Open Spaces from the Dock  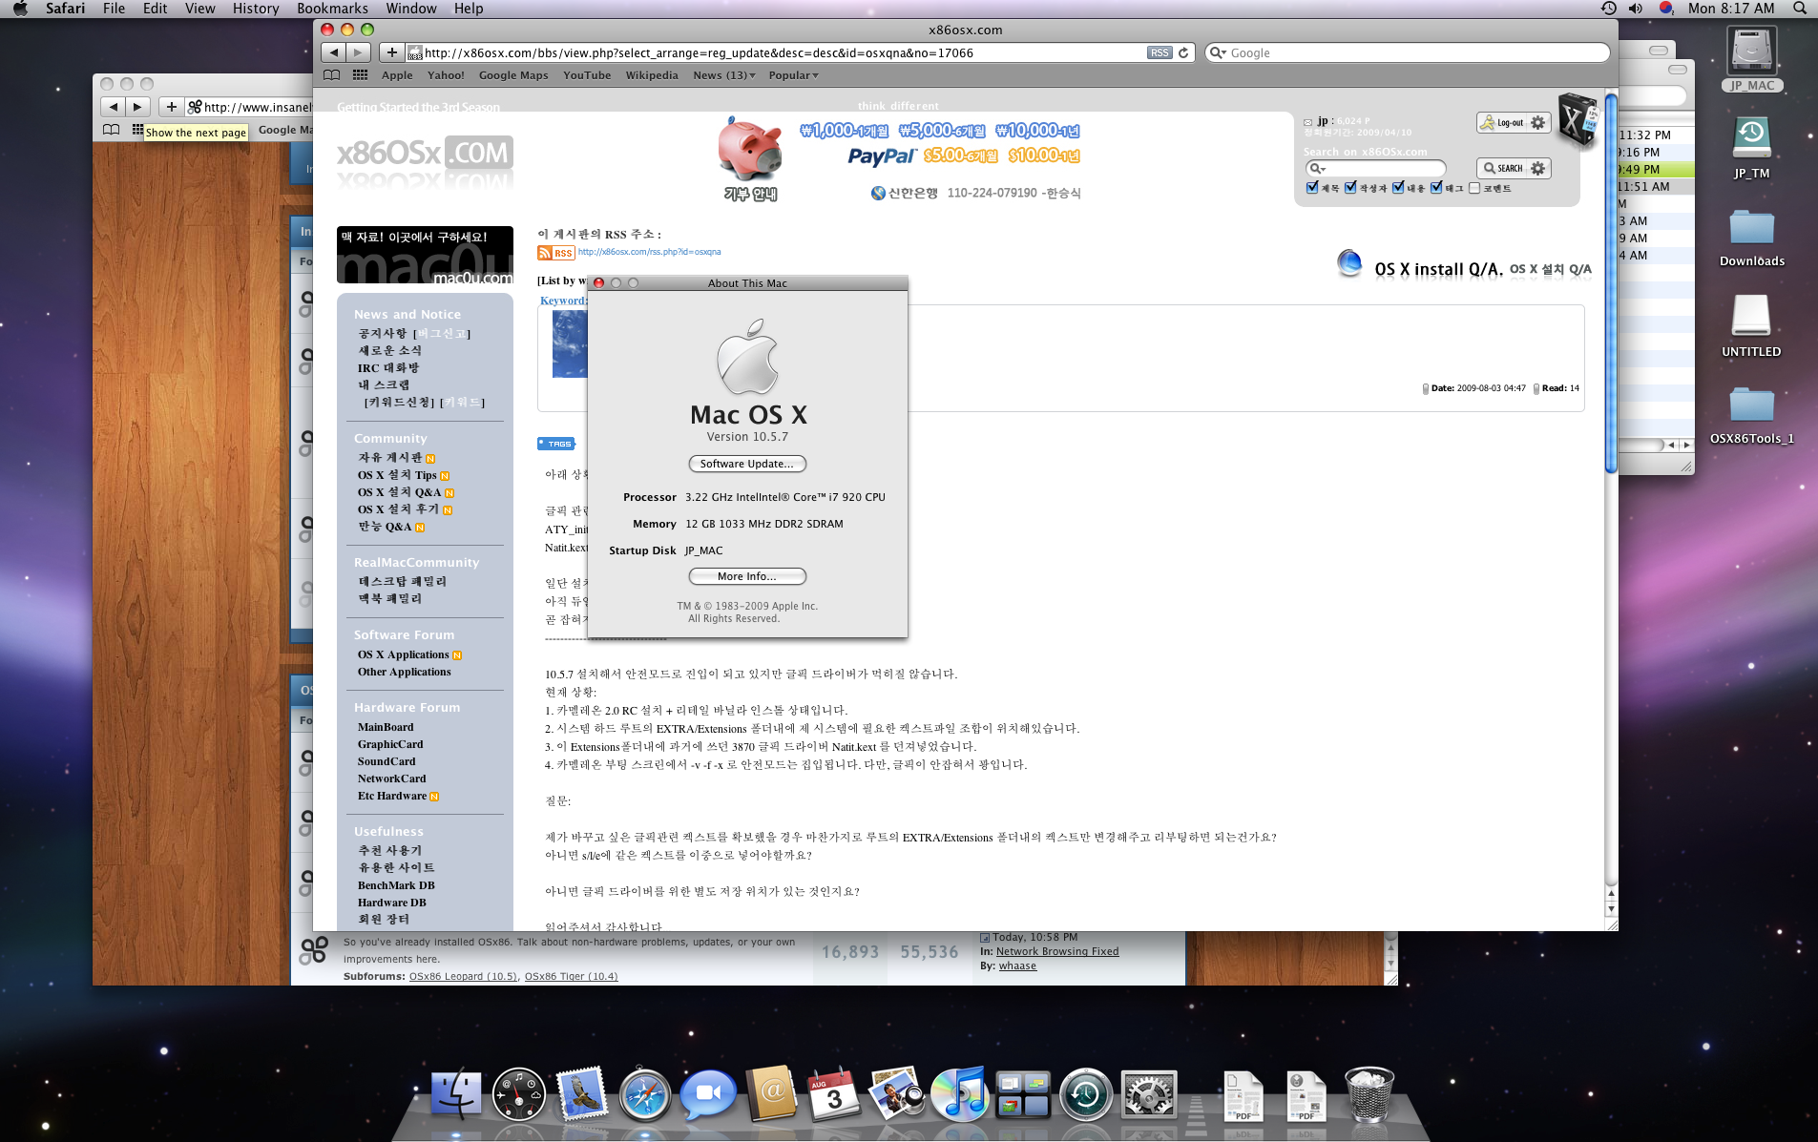point(1023,1094)
